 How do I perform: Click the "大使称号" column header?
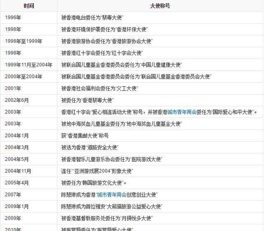coord(160,6)
